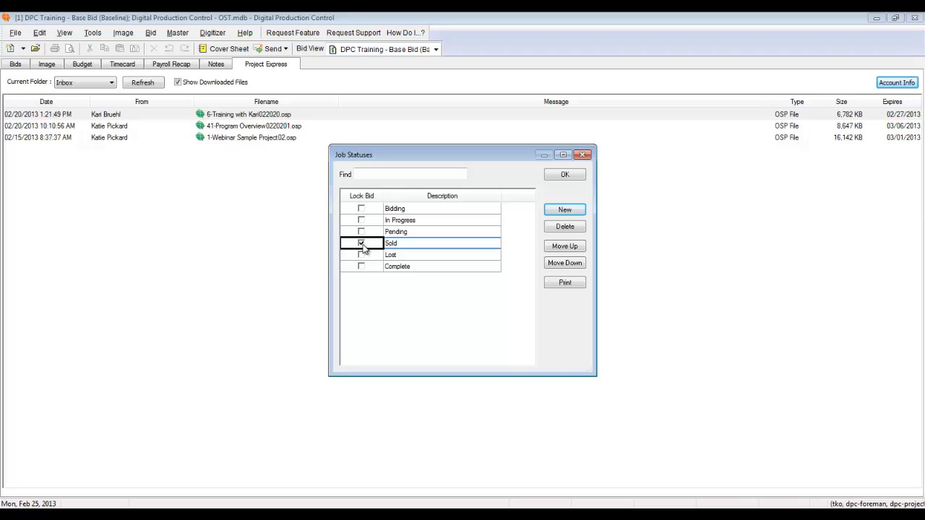Sort by the Size column header
The height and width of the screenshot is (520, 925).
click(841, 102)
